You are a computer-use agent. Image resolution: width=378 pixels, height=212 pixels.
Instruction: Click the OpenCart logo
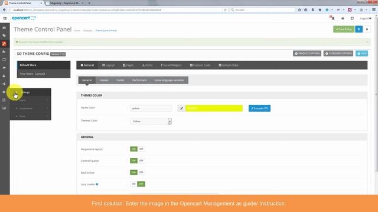pos(24,18)
